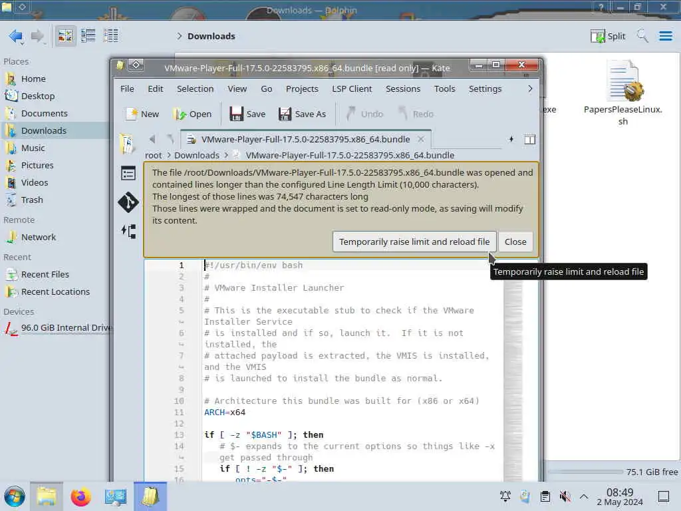Toggle the muted volume tray icon

click(x=565, y=496)
